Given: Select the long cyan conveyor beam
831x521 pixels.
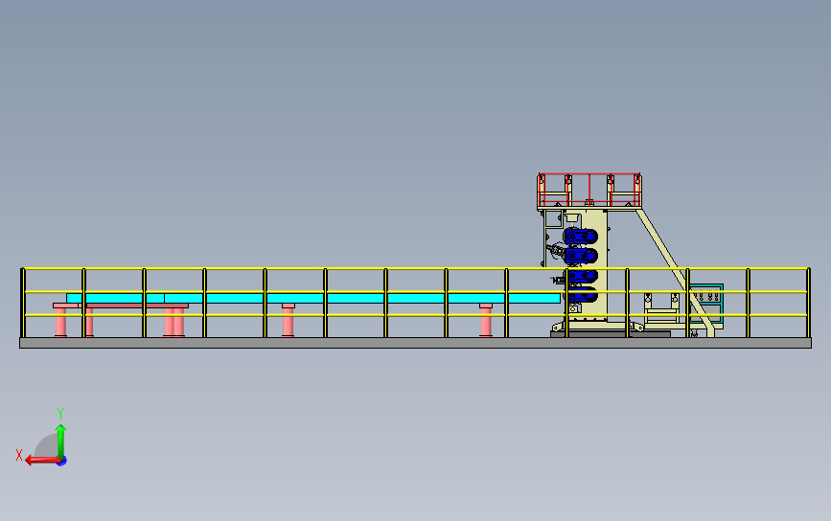Looking at the screenshot, I should (x=313, y=298).
